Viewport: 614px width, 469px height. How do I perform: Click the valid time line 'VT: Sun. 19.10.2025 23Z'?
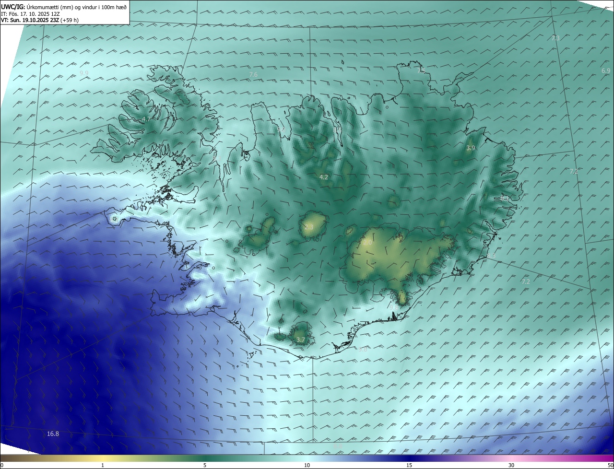pyautogui.click(x=40, y=20)
